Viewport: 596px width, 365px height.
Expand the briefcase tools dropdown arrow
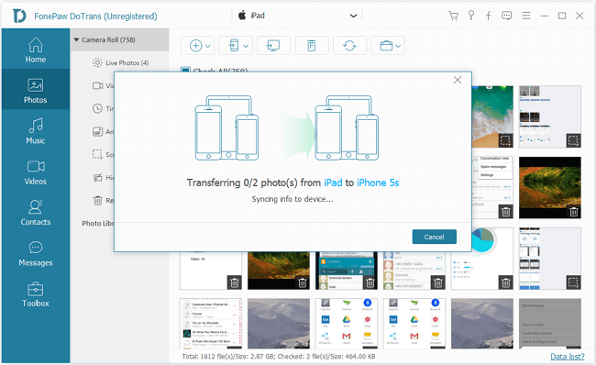(x=398, y=46)
